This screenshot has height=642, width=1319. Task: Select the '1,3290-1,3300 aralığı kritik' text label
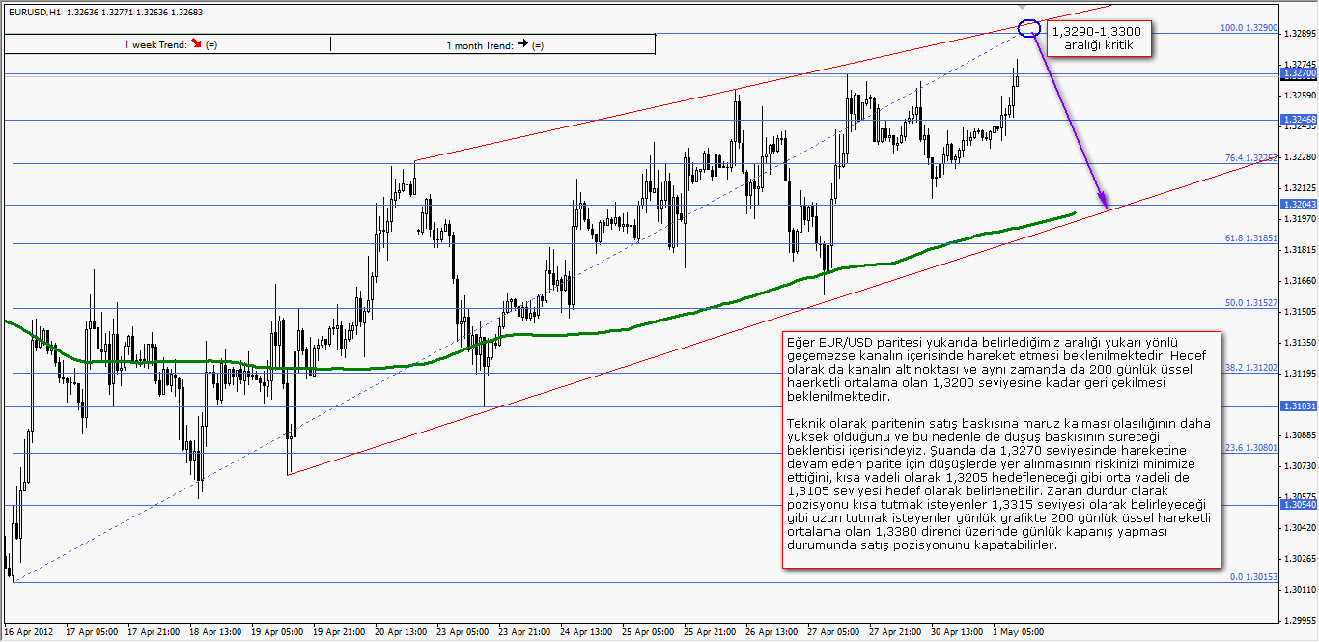(1100, 39)
